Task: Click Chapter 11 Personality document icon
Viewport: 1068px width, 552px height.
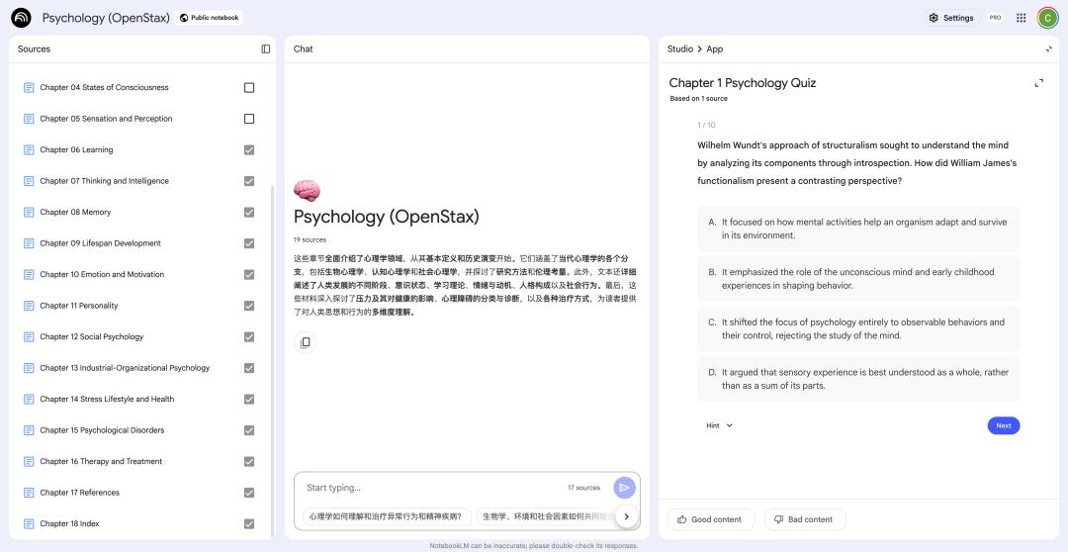Action: 29,306
